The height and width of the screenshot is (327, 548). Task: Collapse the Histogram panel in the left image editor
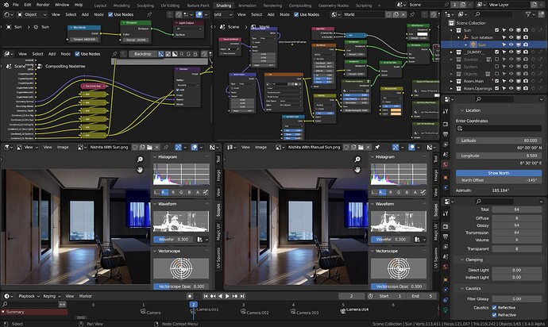point(155,157)
